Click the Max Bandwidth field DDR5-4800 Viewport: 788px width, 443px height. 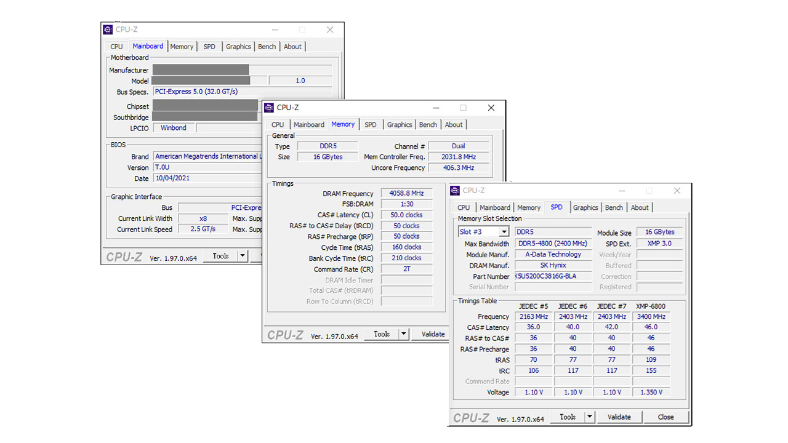pos(553,244)
